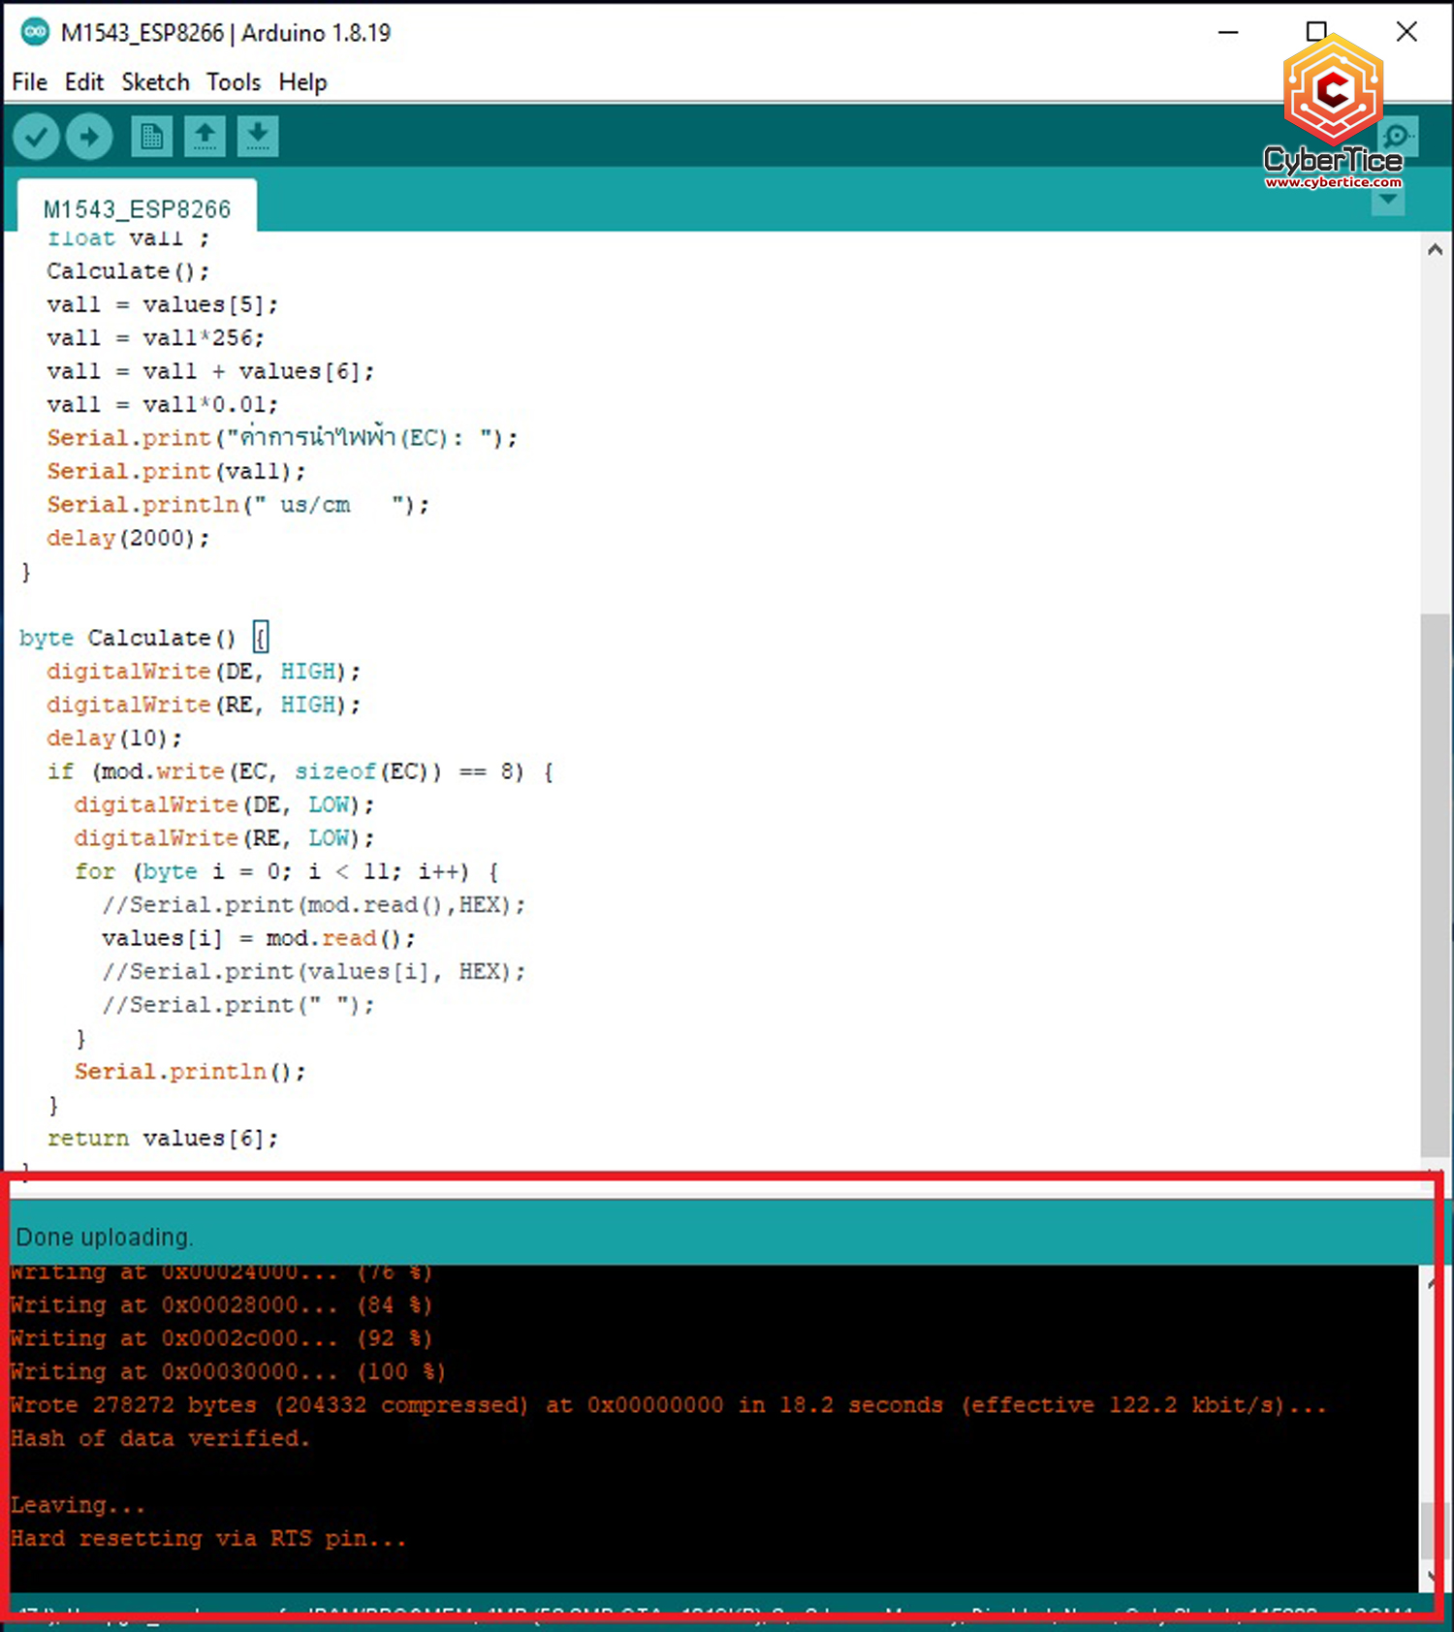Screen dimensions: 1454x1632
Task: Expand the tab options dropdown arrow
Action: point(1388,201)
